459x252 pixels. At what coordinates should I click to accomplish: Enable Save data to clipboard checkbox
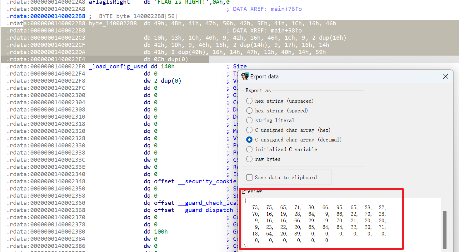249,177
